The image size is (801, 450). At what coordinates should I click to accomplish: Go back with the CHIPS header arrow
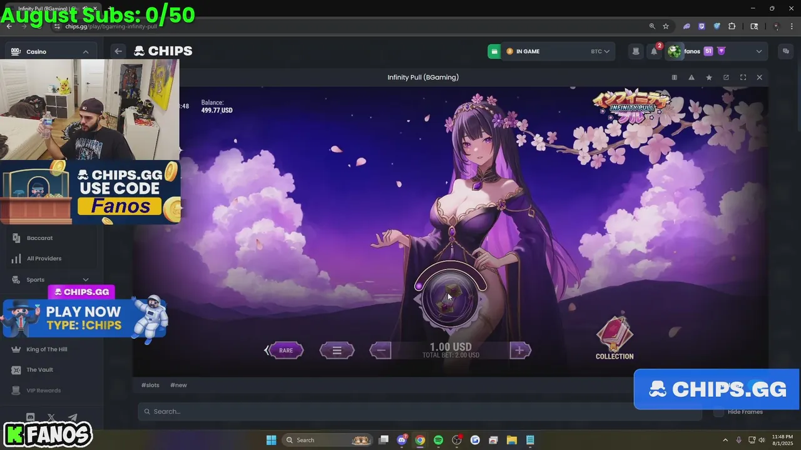[118, 51]
